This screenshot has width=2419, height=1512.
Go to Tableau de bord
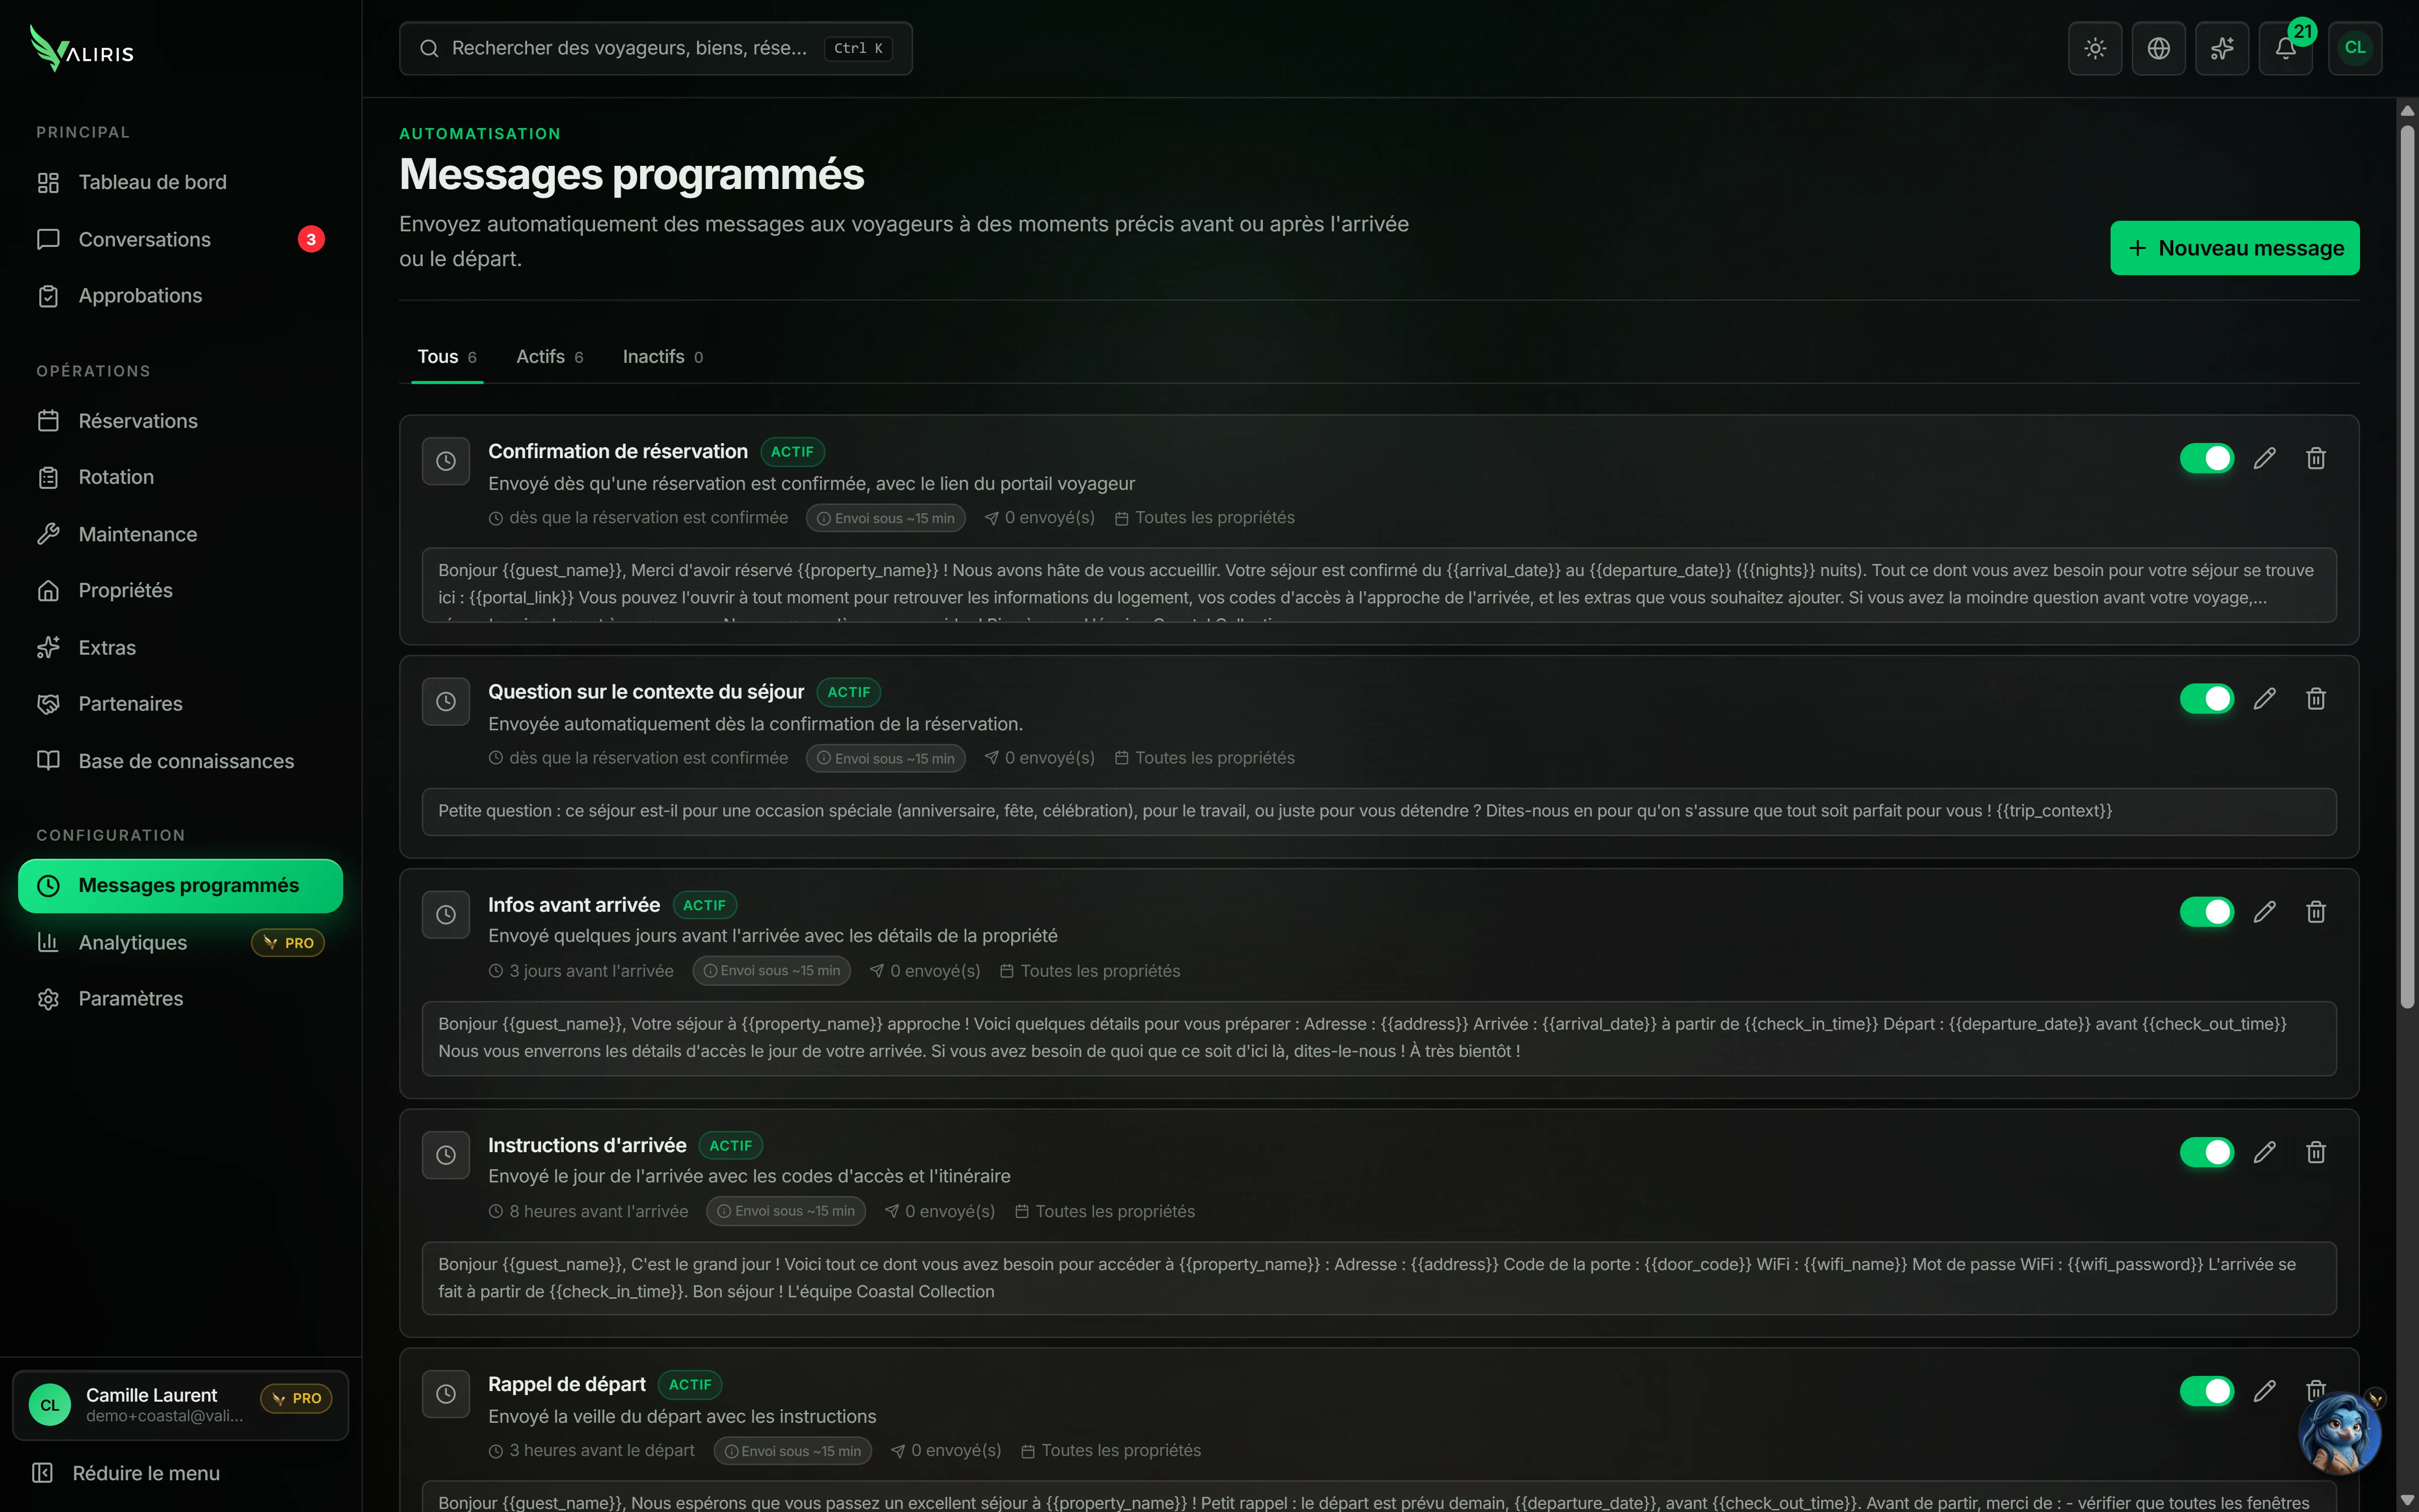[181, 182]
